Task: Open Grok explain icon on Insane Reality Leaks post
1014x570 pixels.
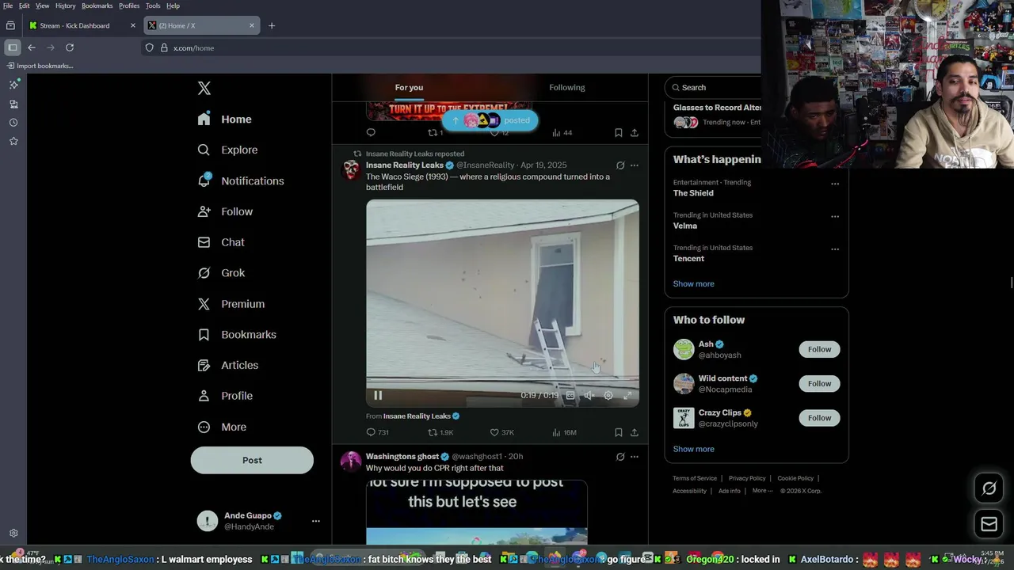Action: tap(620, 165)
